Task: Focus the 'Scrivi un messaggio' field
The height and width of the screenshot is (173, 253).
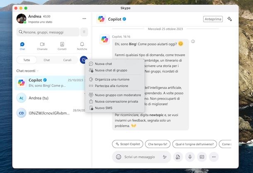Action: pos(139,157)
